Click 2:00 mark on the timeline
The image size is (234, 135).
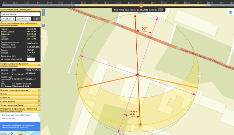[x=27, y=3]
